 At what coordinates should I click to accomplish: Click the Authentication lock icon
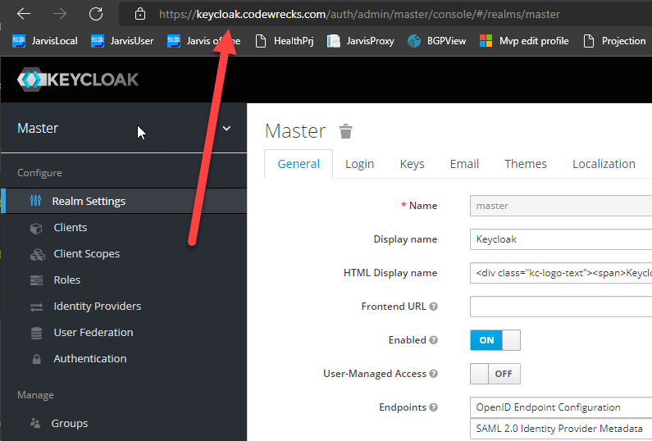click(x=37, y=359)
